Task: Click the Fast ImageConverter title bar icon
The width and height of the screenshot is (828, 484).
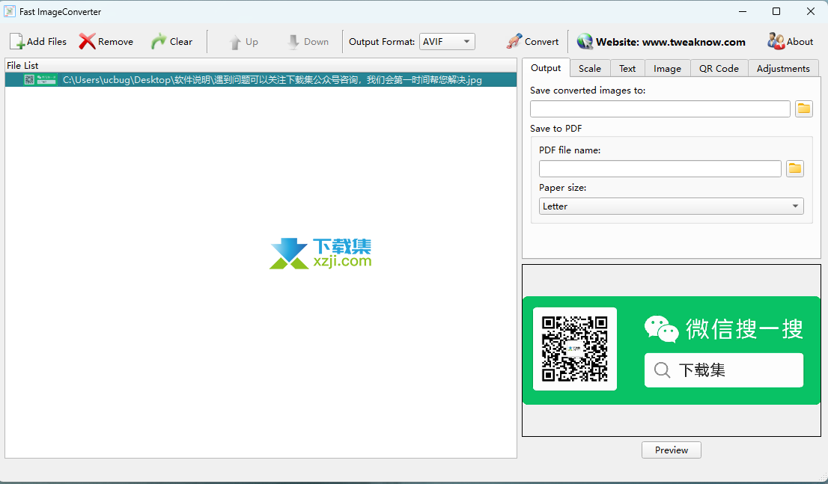Action: tap(10, 12)
